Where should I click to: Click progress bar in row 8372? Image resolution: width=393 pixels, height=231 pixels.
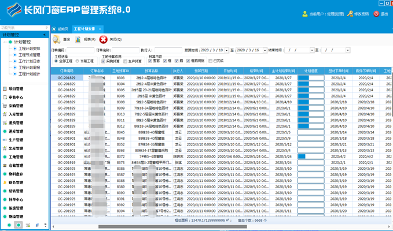(311, 157)
